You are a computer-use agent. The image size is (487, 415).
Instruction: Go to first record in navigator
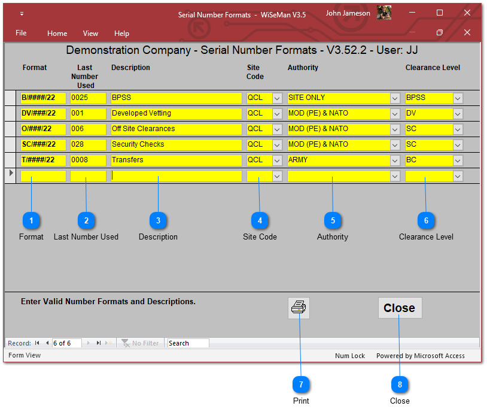[x=37, y=343]
